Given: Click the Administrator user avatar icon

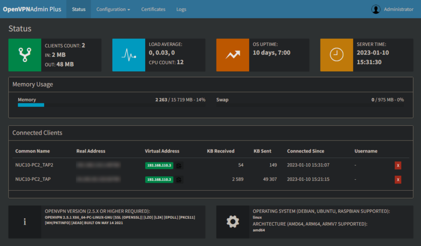Looking at the screenshot, I should (x=375, y=9).
